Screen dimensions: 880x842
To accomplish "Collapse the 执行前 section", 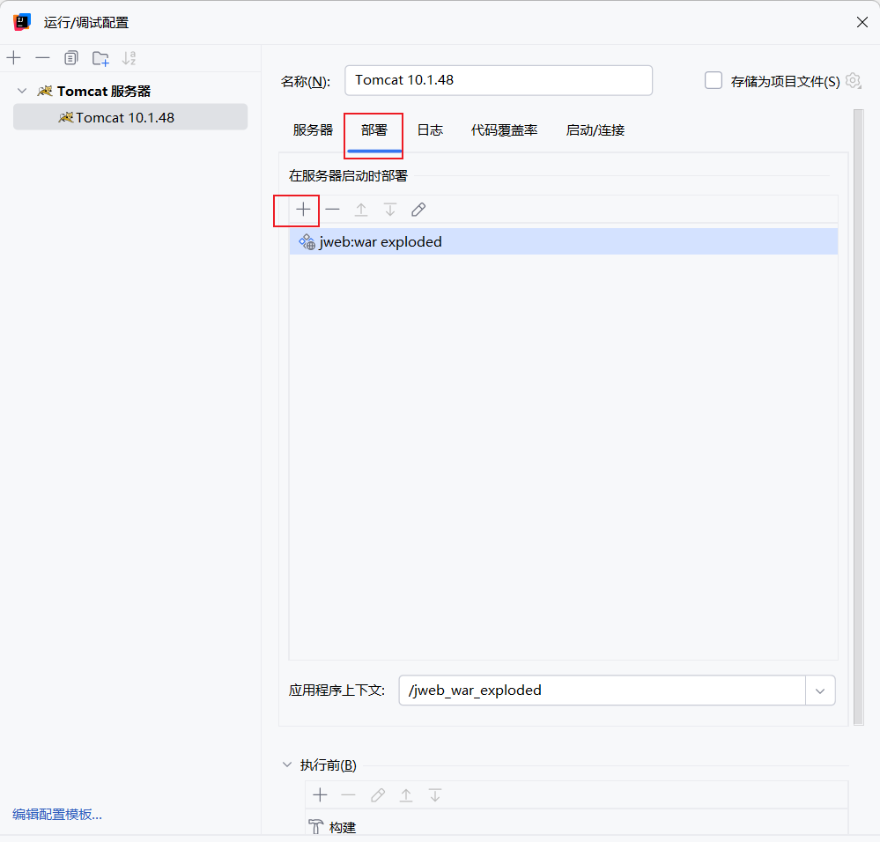I will tap(286, 764).
